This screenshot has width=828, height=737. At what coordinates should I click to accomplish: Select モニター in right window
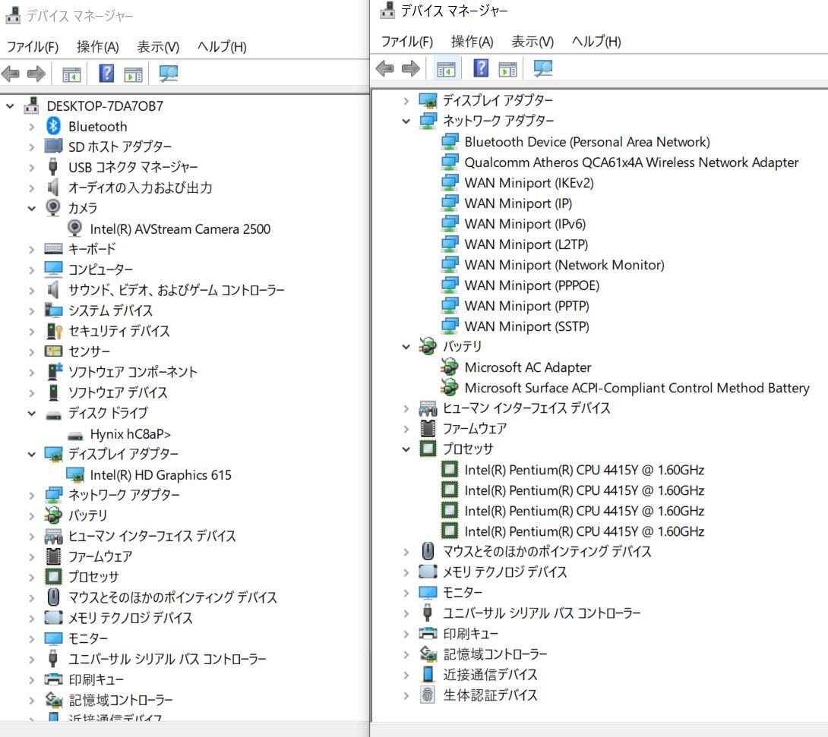[463, 592]
